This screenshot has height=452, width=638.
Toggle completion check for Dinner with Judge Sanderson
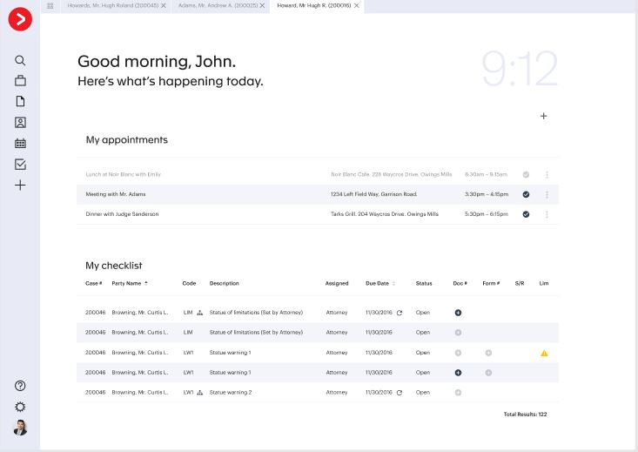pos(526,214)
